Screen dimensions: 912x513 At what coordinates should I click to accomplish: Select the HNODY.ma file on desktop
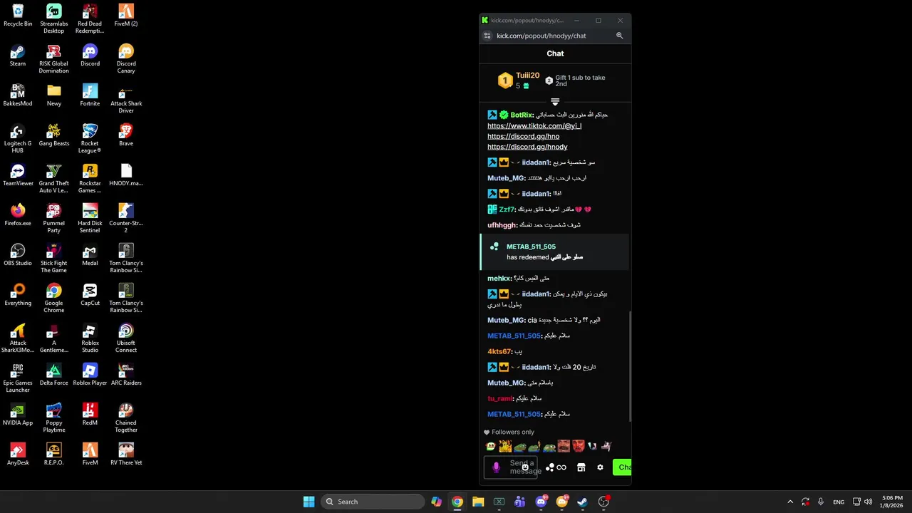126,175
